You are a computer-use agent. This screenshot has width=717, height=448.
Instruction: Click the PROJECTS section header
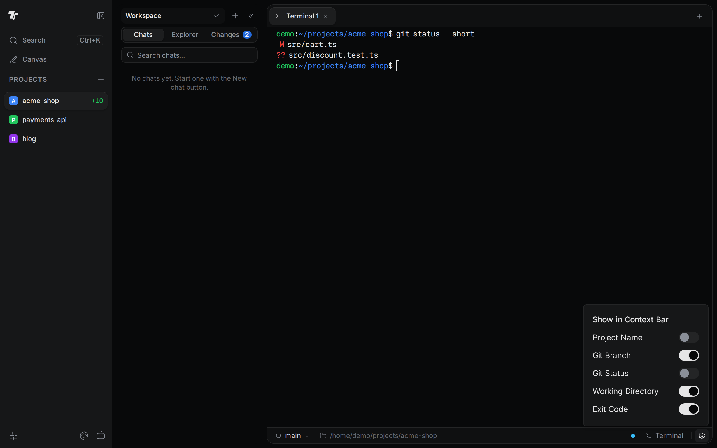pos(28,80)
